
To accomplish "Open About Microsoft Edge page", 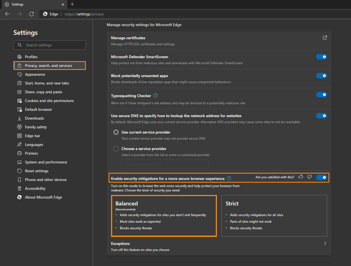I will 50,197.
